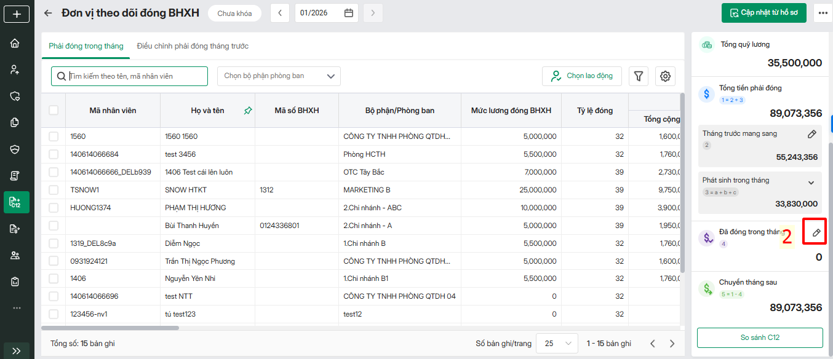Click the back arrow beside page title

(x=48, y=13)
